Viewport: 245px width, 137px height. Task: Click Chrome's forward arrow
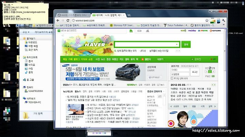tap(63, 20)
